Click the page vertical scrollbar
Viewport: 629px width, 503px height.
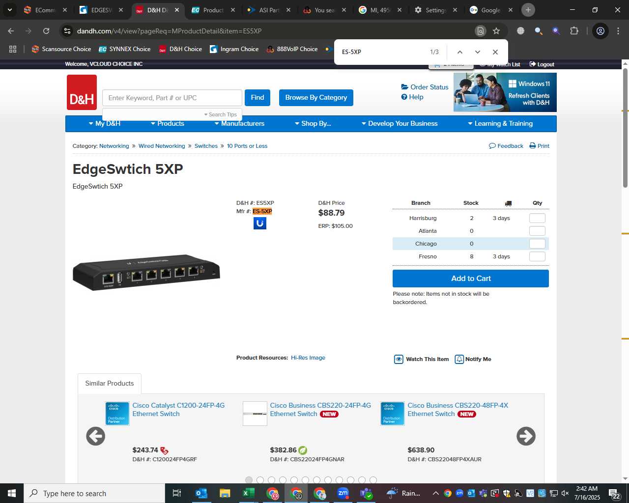625,128
